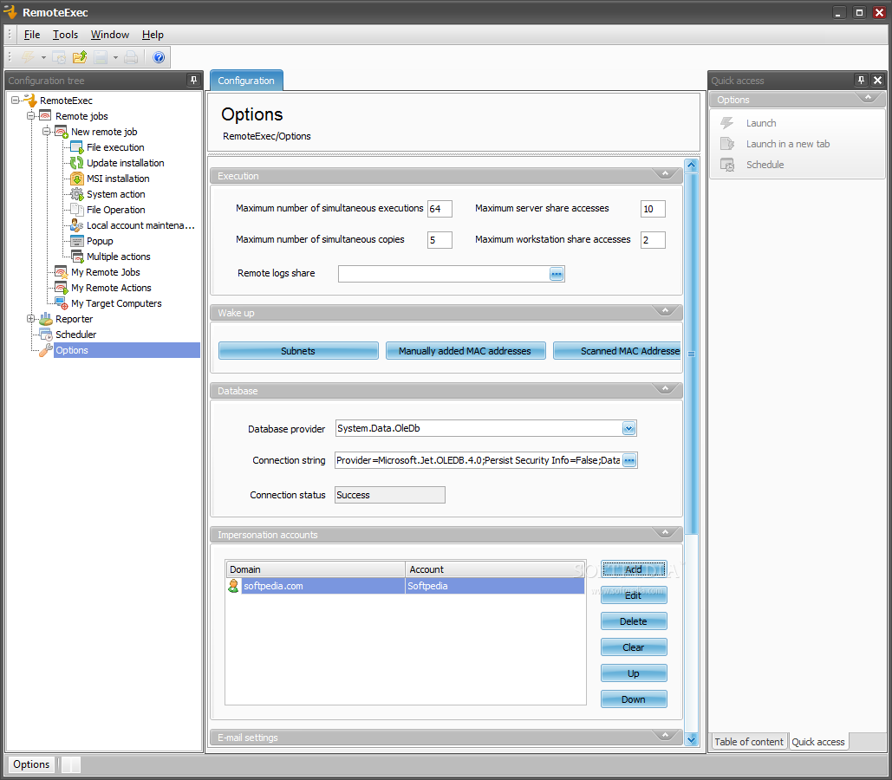Click Schedule in Quick access panel
892x780 pixels.
[765, 165]
